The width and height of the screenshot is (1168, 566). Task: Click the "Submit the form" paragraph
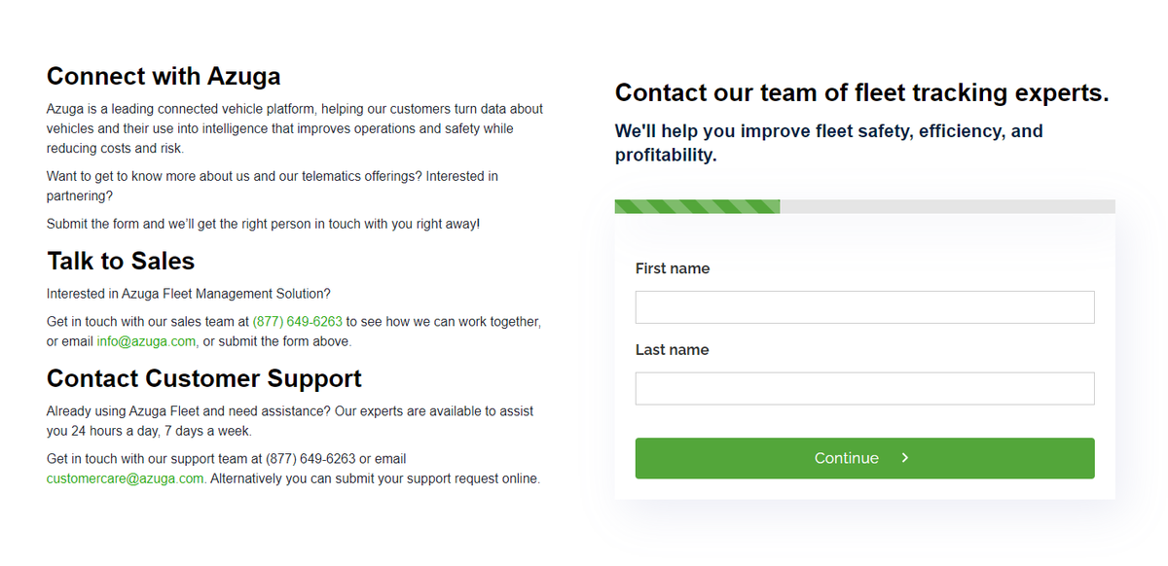click(x=263, y=224)
